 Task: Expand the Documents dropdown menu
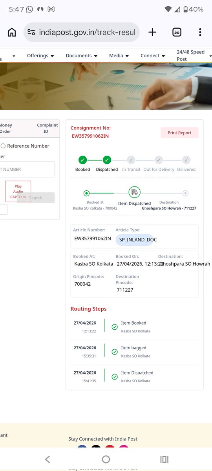pos(81,56)
